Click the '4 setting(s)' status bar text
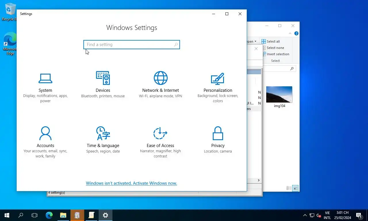The image size is (368, 221). (x=56, y=193)
